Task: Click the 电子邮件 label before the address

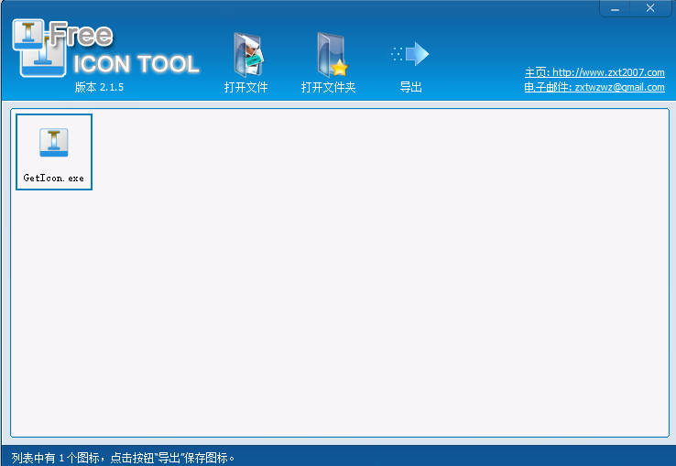Action: 547,87
